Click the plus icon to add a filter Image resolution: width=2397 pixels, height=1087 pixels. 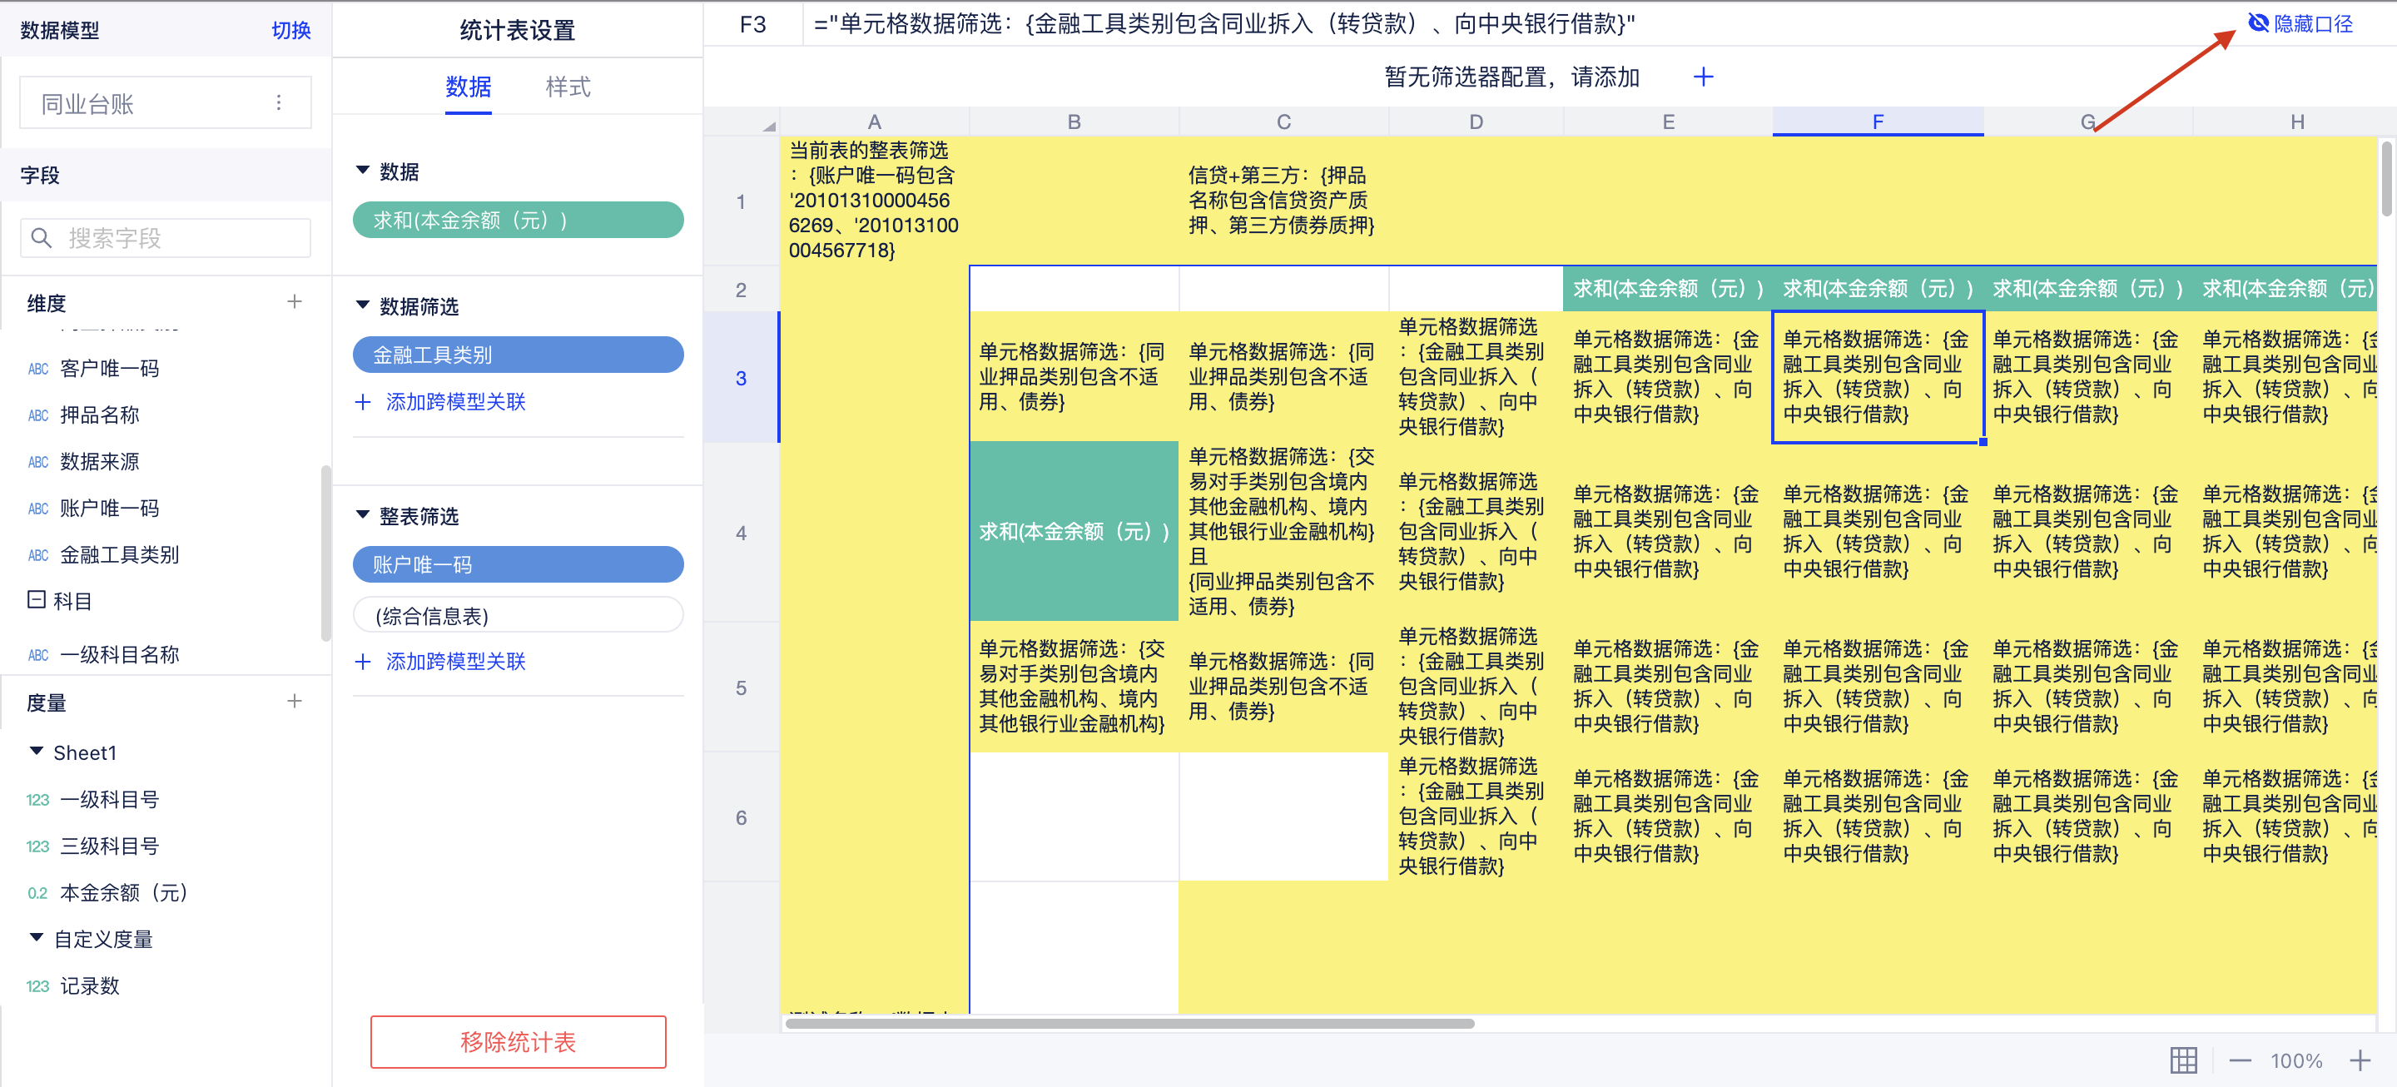tap(1703, 77)
